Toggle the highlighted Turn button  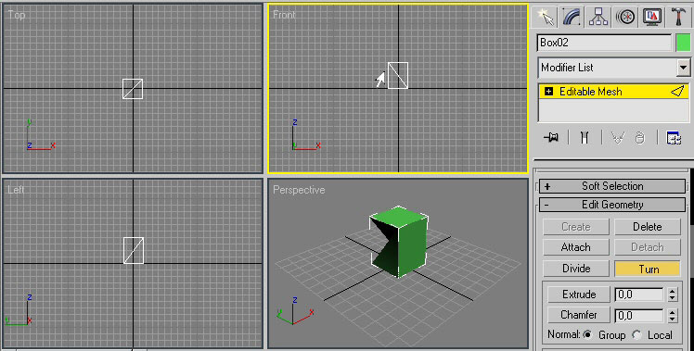click(647, 269)
